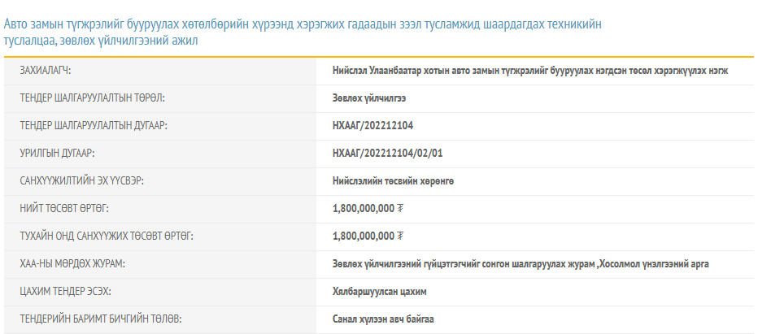Select invitation number НХААГ/202212104/02/01

coord(389,154)
